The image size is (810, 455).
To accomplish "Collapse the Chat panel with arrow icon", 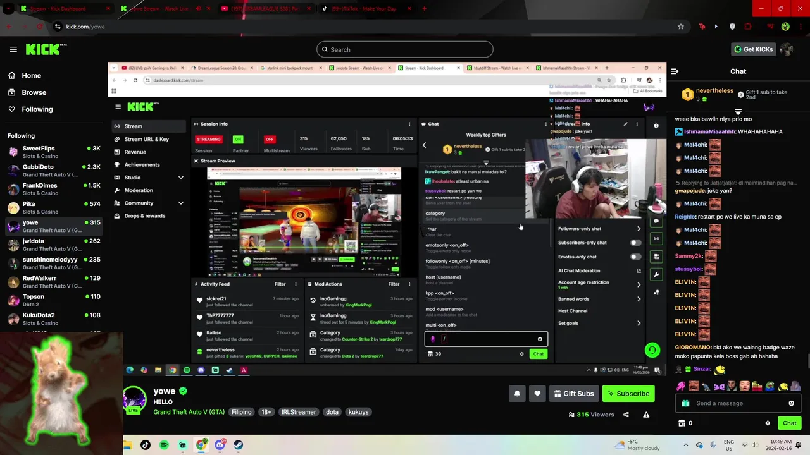I will point(675,71).
